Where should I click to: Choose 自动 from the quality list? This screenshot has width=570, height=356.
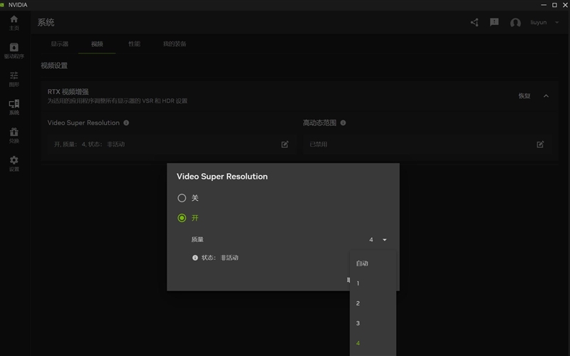tap(363, 263)
